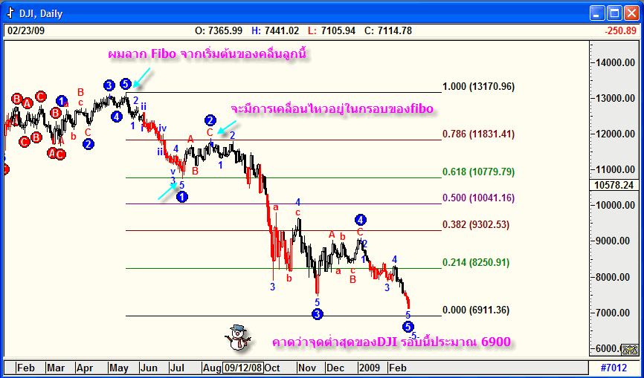Click the 1.000 (13170.96) Fibonacci label

coord(478,86)
